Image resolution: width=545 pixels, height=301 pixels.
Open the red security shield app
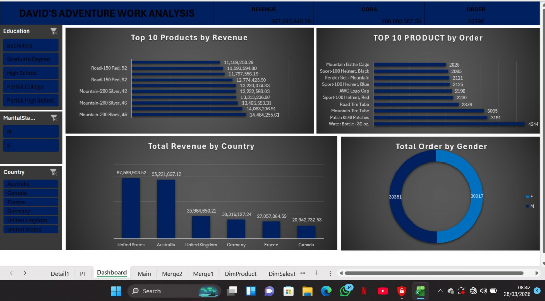tap(402, 291)
